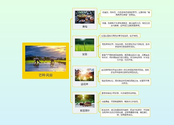Select the 送花神 node label

tap(84, 84)
